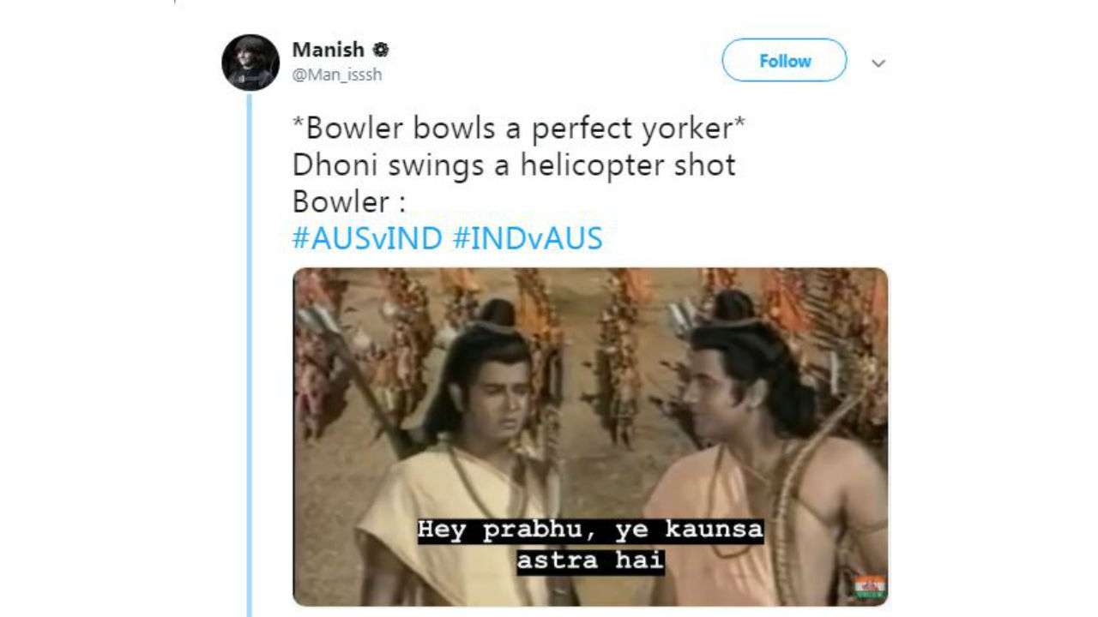Click the flag watermark logo on meme
Screen dimensions: 1098x617
point(869,587)
